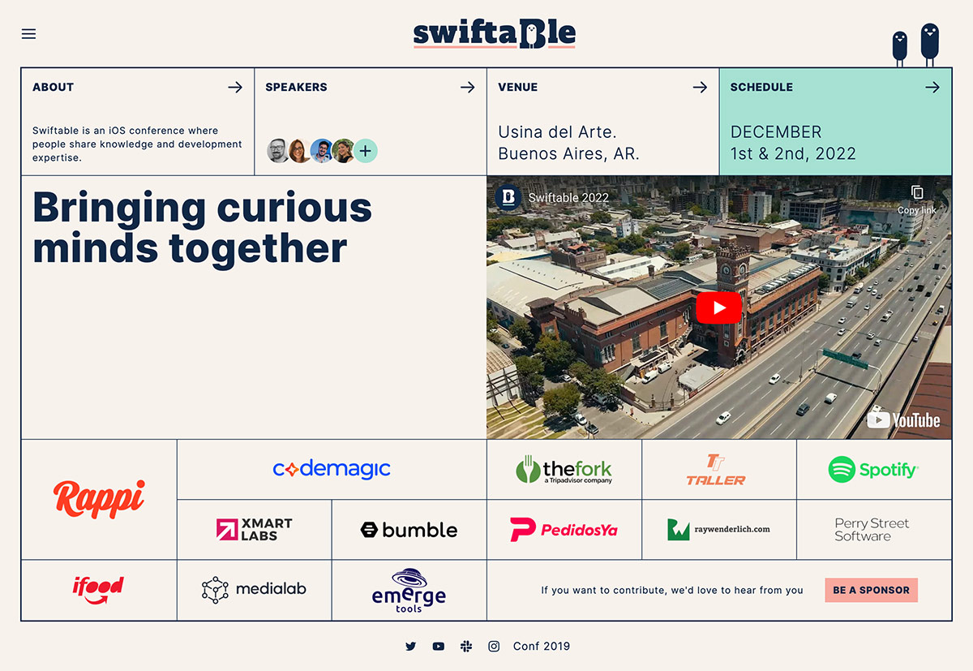
Task: Expand speakers with the plus icon
Action: (x=366, y=151)
